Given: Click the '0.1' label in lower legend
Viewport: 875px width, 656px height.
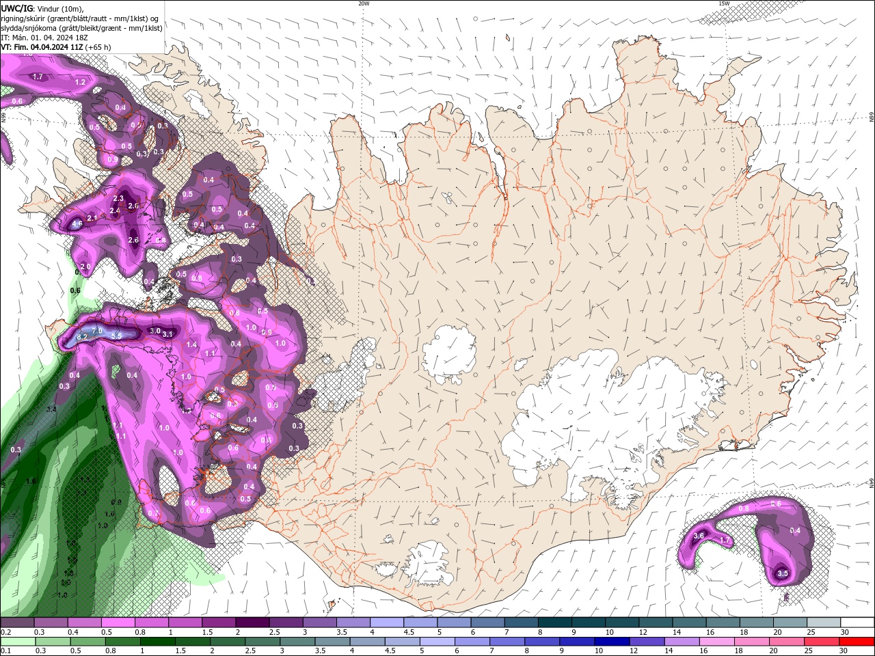Looking at the screenshot, I should (5, 651).
